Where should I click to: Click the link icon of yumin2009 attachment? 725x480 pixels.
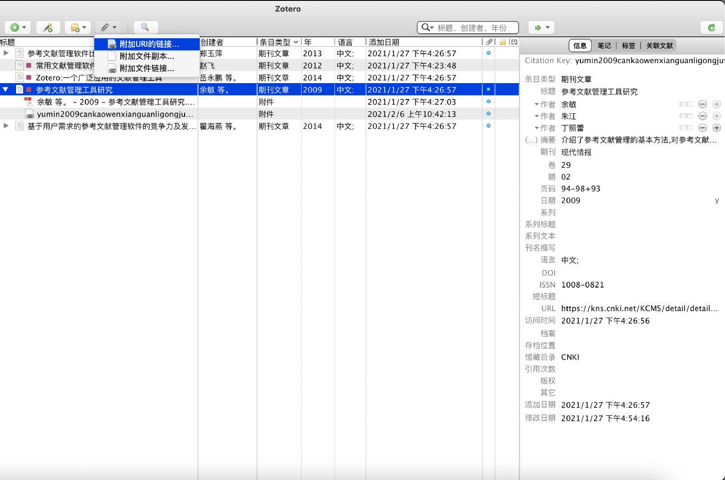[29, 114]
